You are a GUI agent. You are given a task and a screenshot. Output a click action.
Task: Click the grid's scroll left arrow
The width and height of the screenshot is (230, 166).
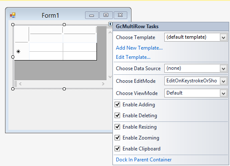20,84
